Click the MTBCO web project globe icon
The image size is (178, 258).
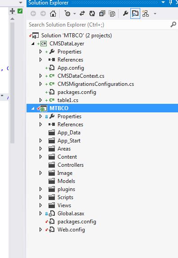coord(44,108)
